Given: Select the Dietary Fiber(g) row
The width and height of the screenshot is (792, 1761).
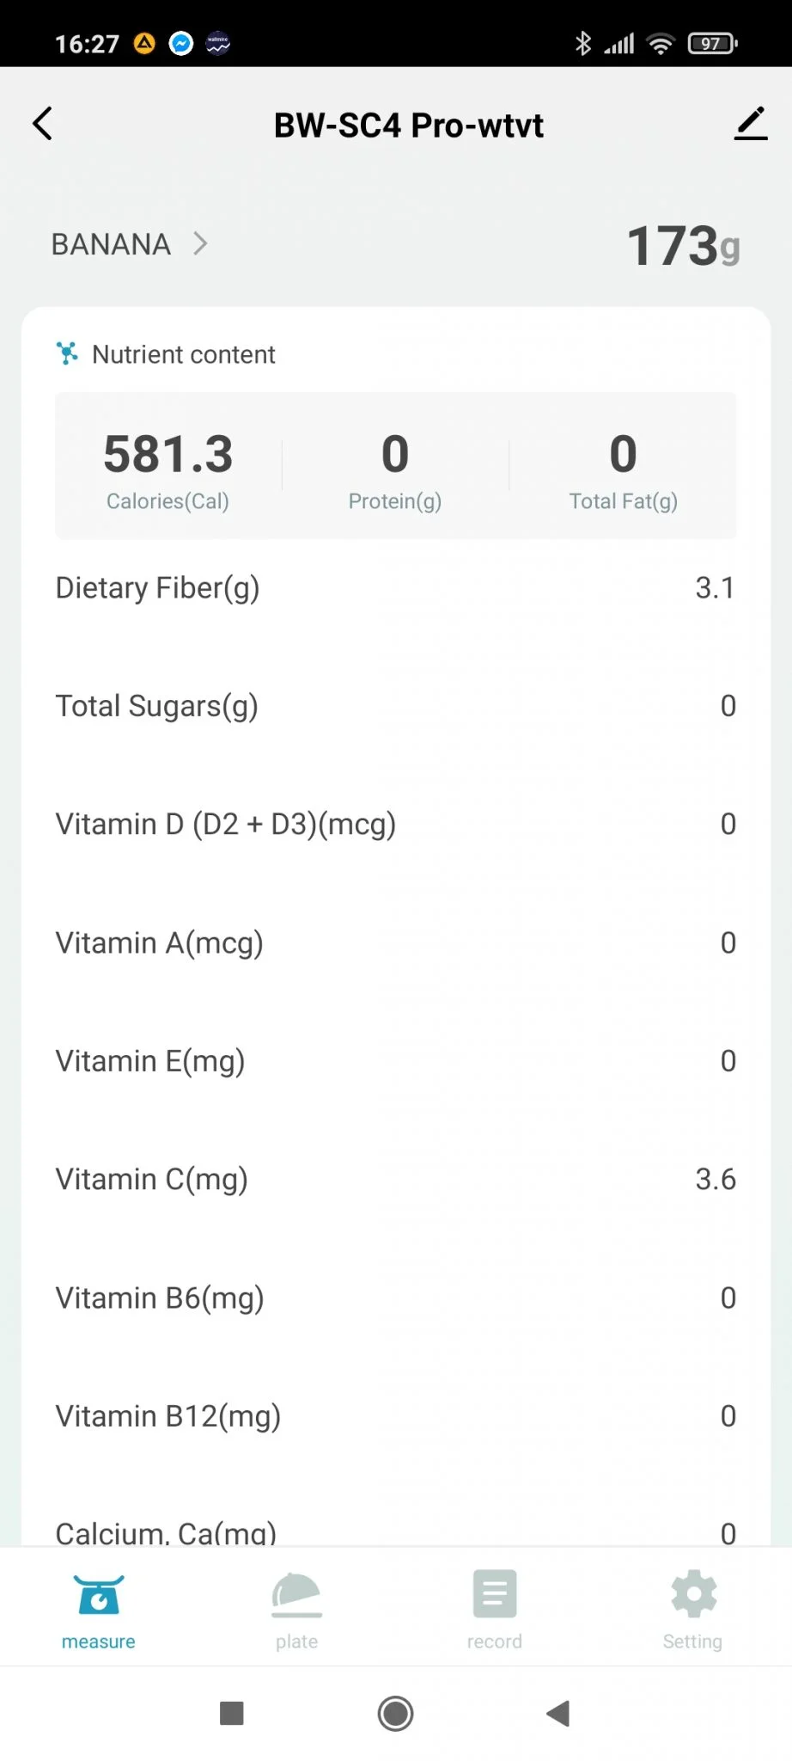Looking at the screenshot, I should tap(395, 588).
